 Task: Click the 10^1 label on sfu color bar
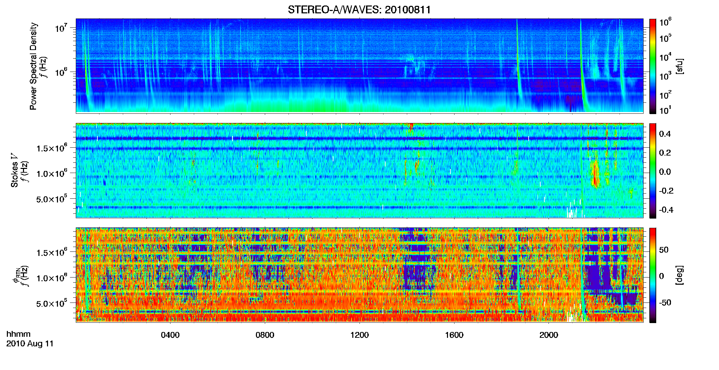tap(665, 110)
